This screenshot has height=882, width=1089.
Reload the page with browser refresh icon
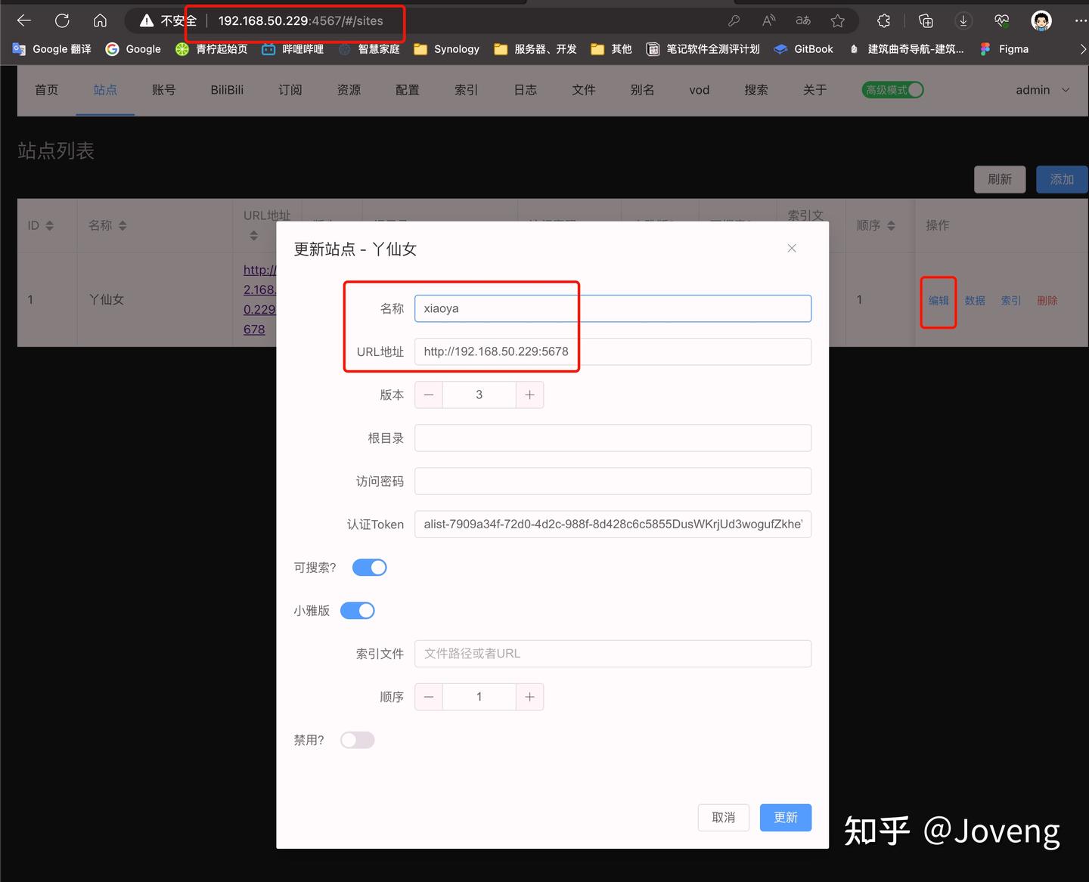pos(62,21)
